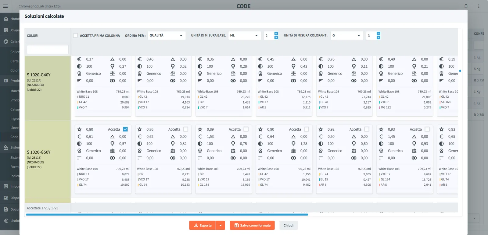Open the hamburger navigation menu
The width and height of the screenshot is (488, 235).
5,6
